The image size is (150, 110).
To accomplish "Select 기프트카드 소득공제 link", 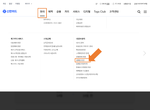I will [x=51, y=50].
